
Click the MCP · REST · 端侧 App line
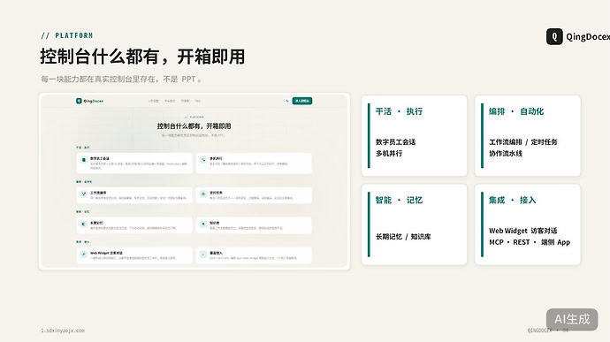[x=530, y=242]
